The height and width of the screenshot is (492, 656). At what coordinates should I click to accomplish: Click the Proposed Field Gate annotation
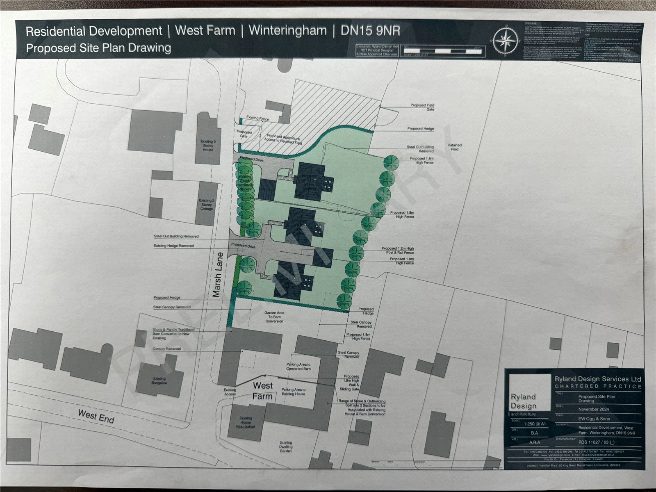coord(422,107)
